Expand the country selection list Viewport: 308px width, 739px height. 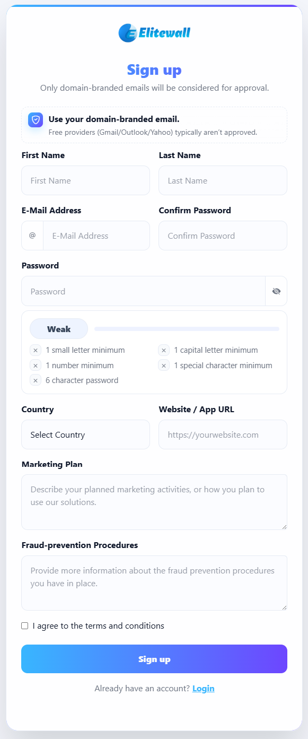click(85, 434)
